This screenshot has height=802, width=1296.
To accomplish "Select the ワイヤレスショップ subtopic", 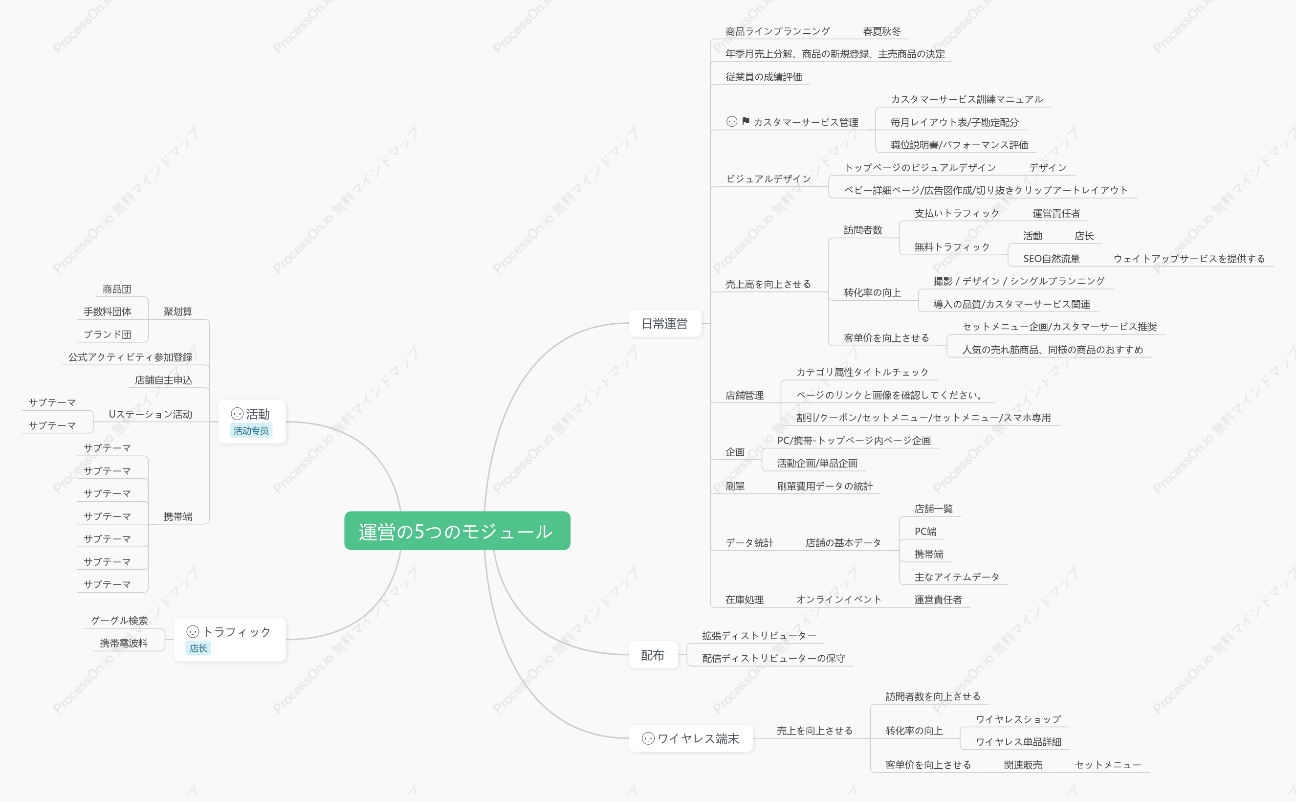I will 1018,719.
